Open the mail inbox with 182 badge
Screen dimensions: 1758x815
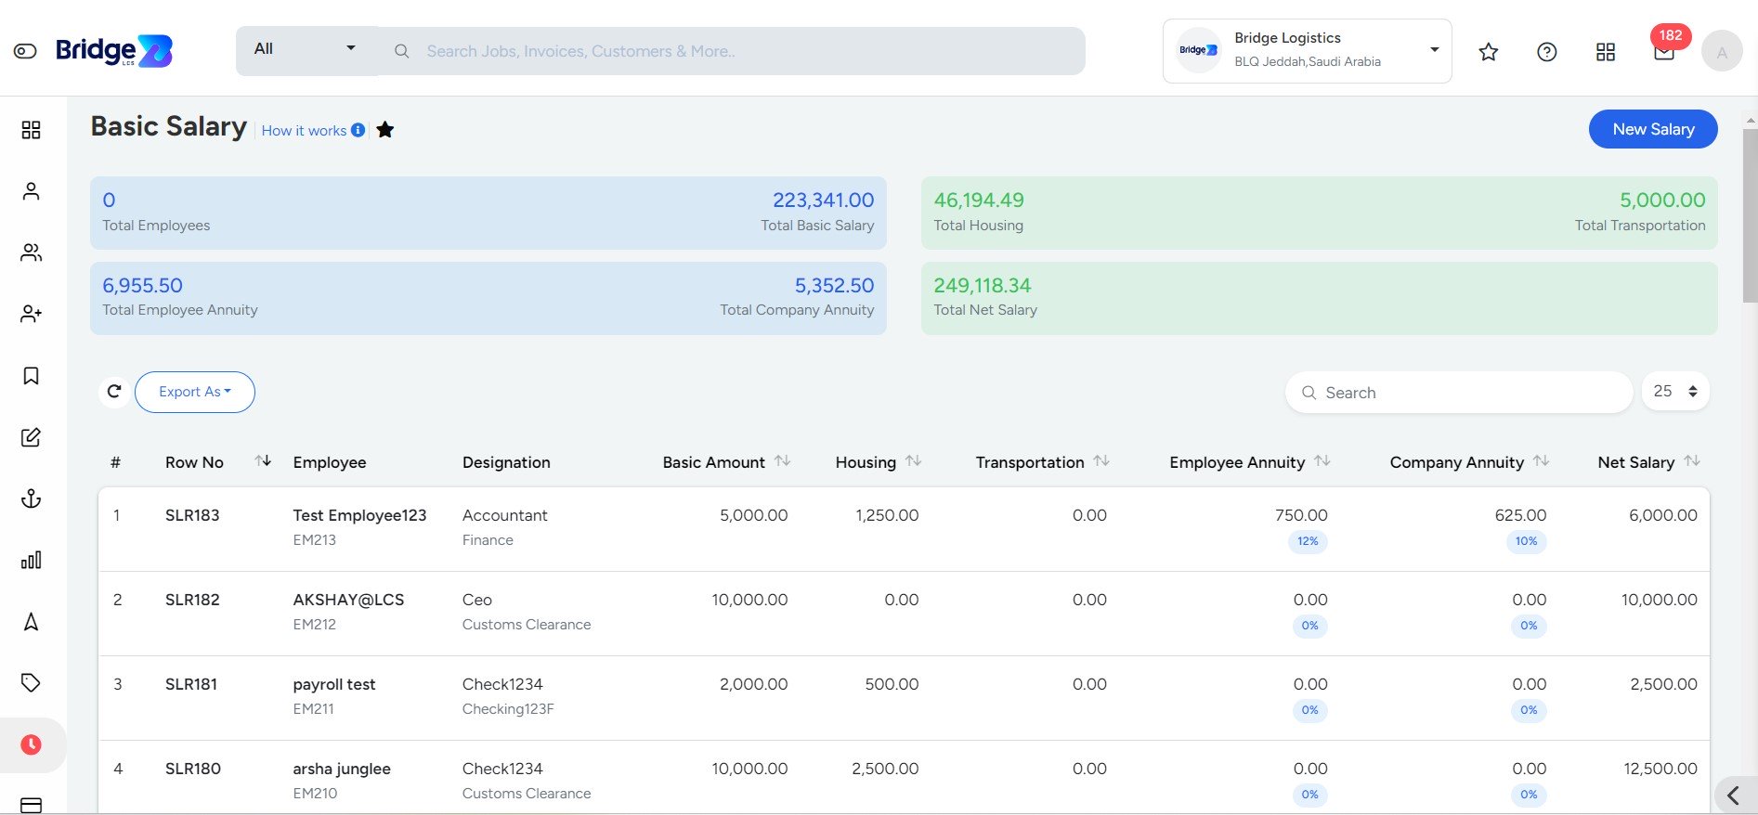click(1664, 52)
